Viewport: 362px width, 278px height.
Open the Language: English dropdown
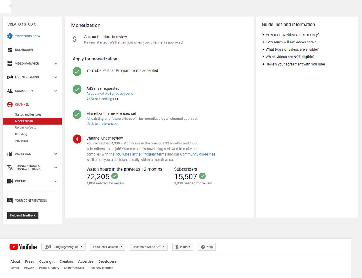tap(63, 247)
